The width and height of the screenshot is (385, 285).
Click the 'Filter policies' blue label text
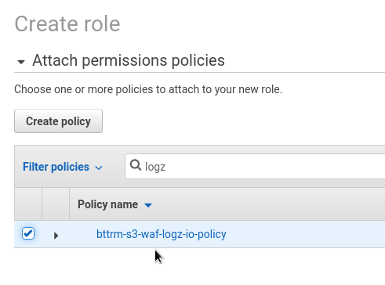56,167
